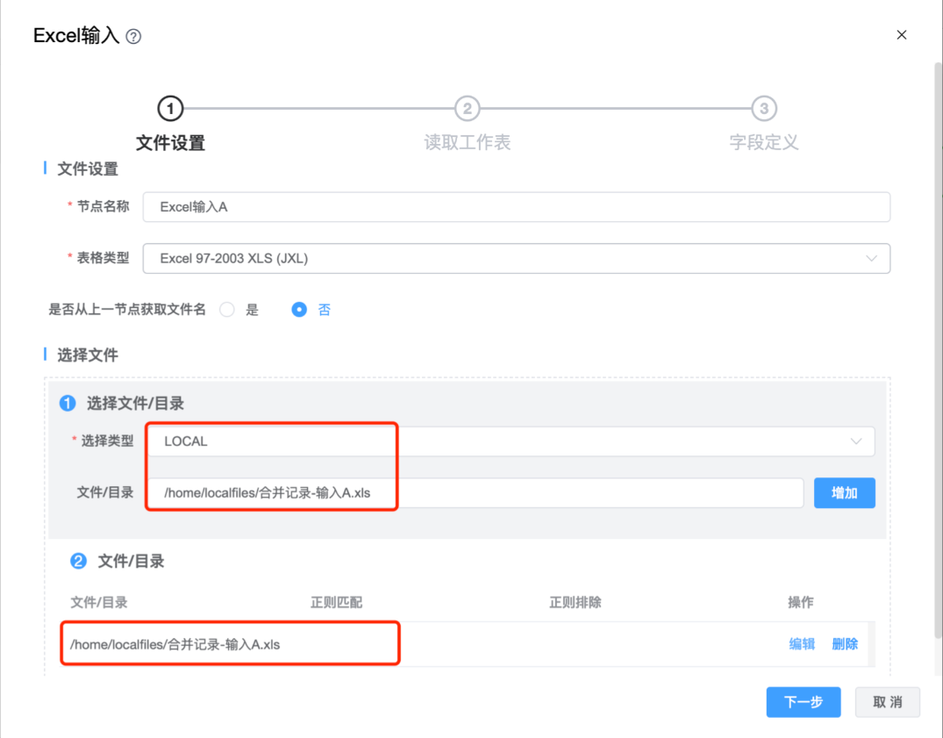Select the 是 radio button
The image size is (943, 738).
pyautogui.click(x=227, y=310)
